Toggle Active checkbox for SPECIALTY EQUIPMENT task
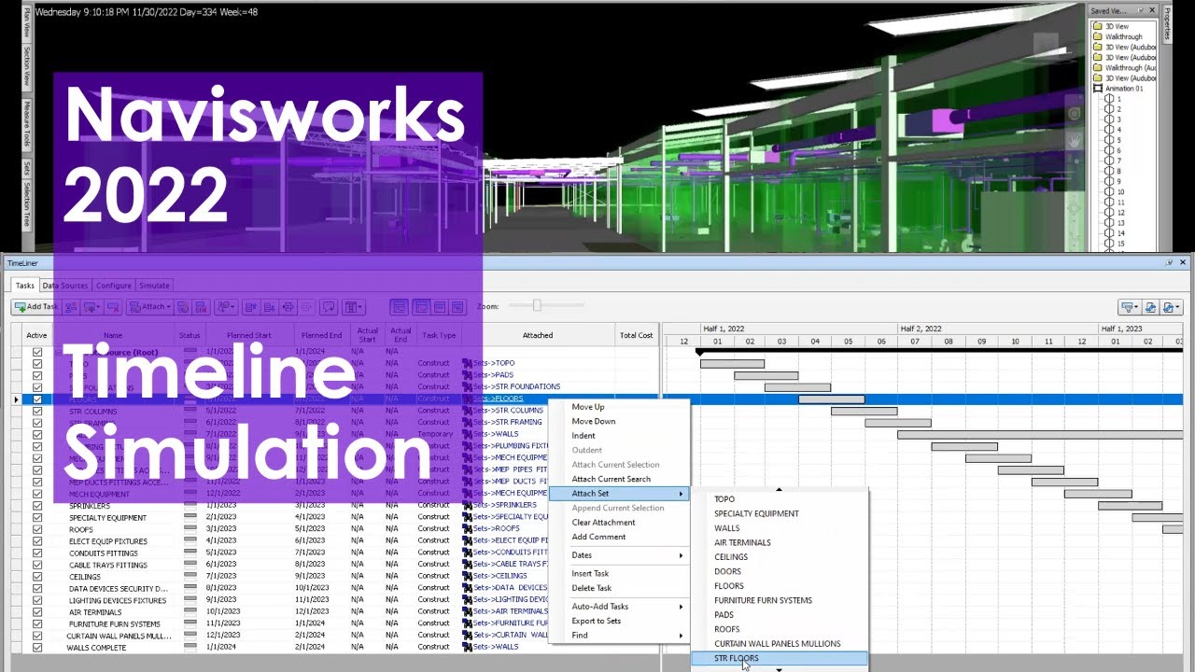Image resolution: width=1195 pixels, height=672 pixels. [x=37, y=517]
